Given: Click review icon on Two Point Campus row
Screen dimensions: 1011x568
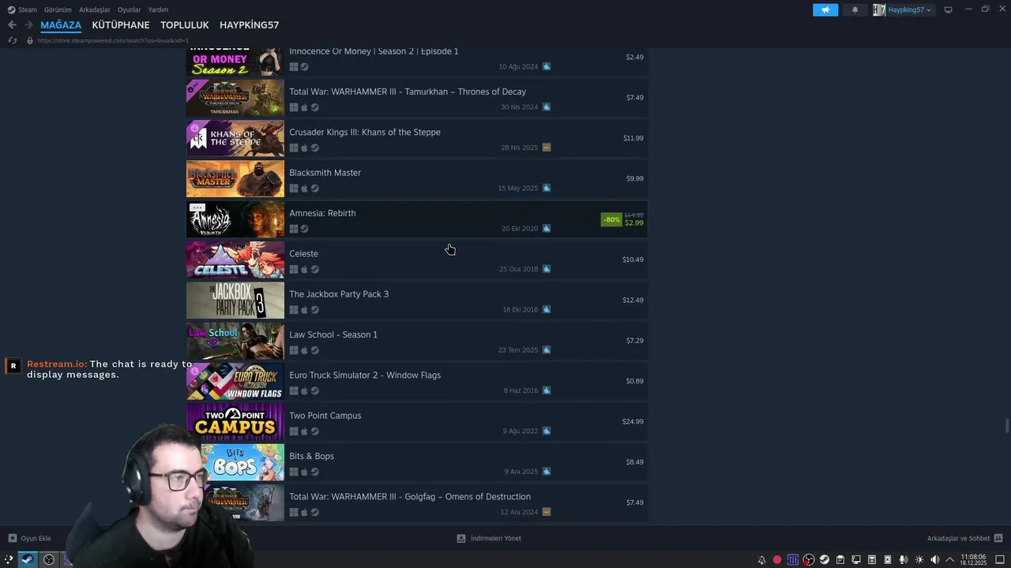Looking at the screenshot, I should point(547,432).
